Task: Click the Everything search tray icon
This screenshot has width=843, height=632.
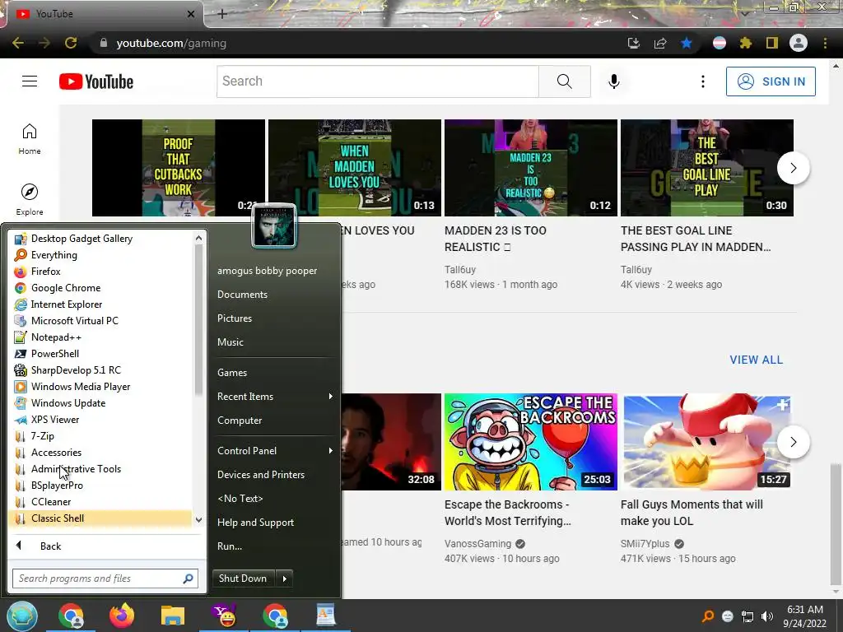Action: click(x=708, y=616)
